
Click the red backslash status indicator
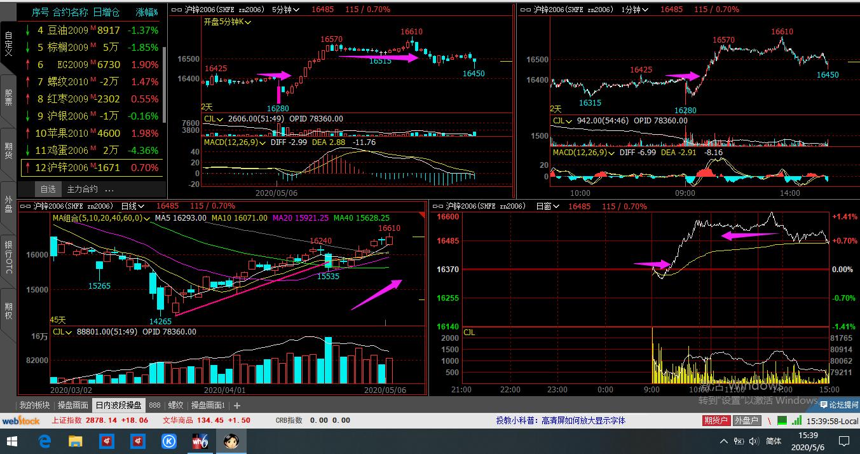(769, 420)
